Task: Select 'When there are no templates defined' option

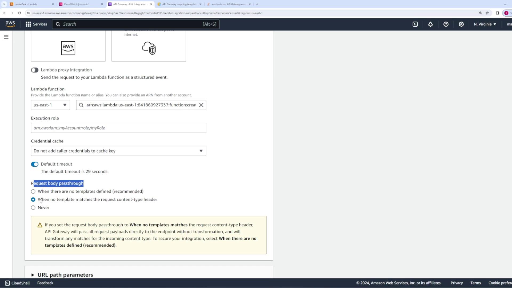Action: pos(33,191)
